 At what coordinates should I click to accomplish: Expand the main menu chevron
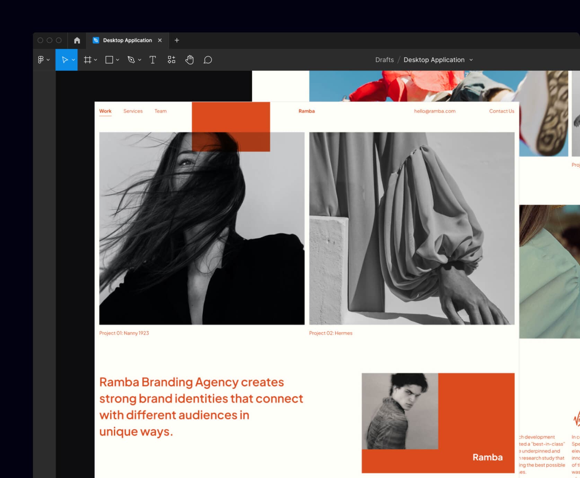(x=48, y=60)
